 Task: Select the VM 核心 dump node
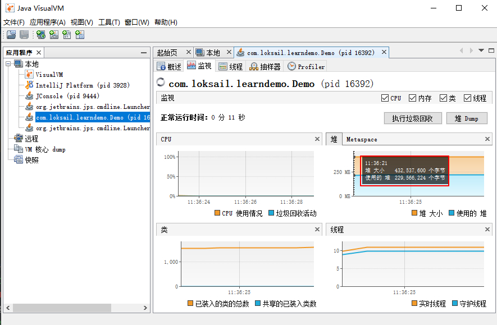click(x=45, y=149)
